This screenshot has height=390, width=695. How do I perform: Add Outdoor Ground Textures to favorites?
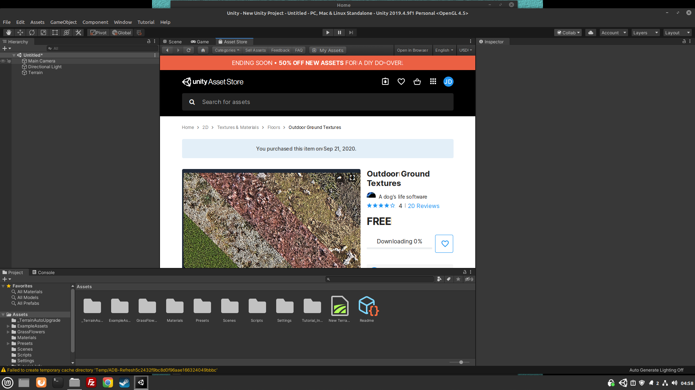pyautogui.click(x=444, y=244)
